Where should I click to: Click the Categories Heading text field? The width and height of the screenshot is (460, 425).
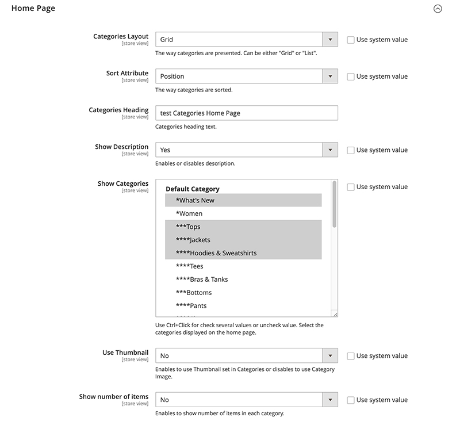246,113
